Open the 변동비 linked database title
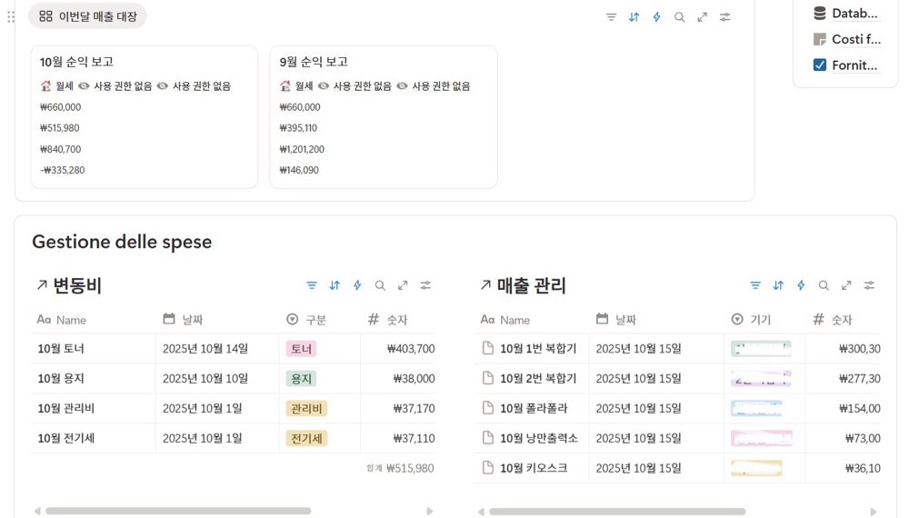The height and width of the screenshot is (518, 909). (x=76, y=285)
